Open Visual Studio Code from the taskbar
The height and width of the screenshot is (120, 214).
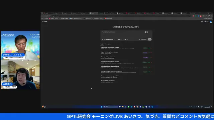(152, 107)
